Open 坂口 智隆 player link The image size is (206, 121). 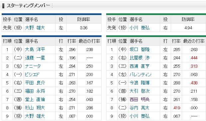coord(139,49)
